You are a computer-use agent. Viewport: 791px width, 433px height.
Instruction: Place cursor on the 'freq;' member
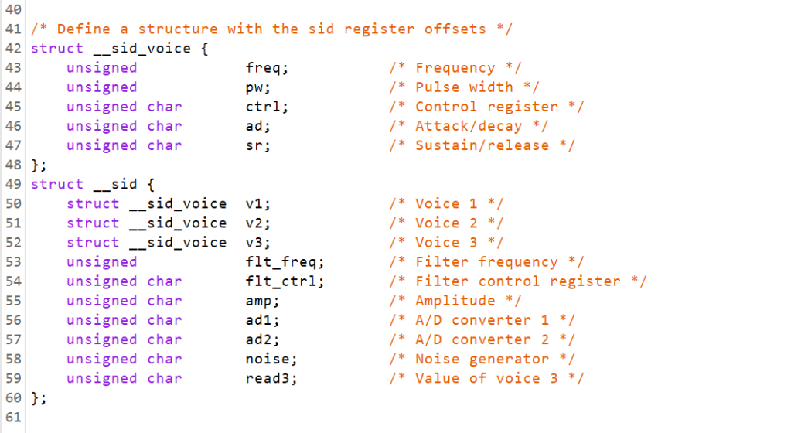click(x=267, y=68)
